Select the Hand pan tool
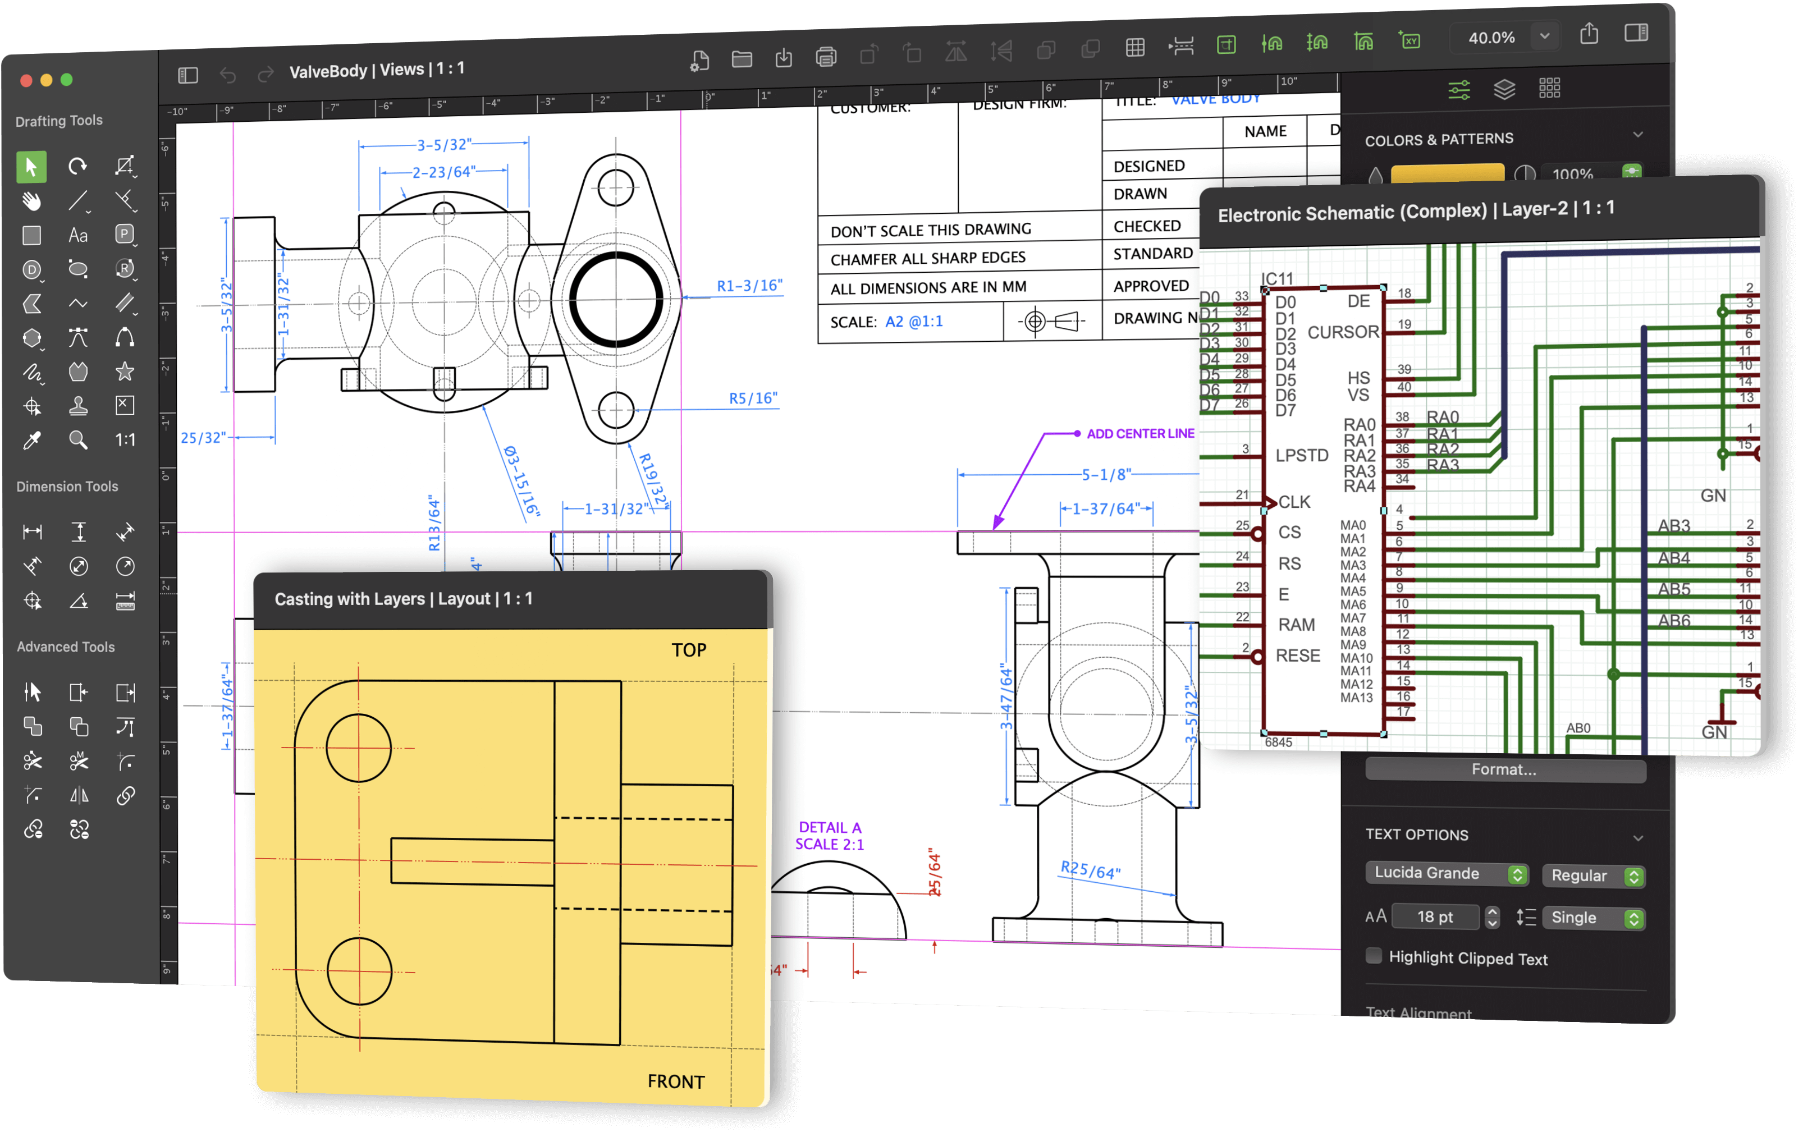 31,201
